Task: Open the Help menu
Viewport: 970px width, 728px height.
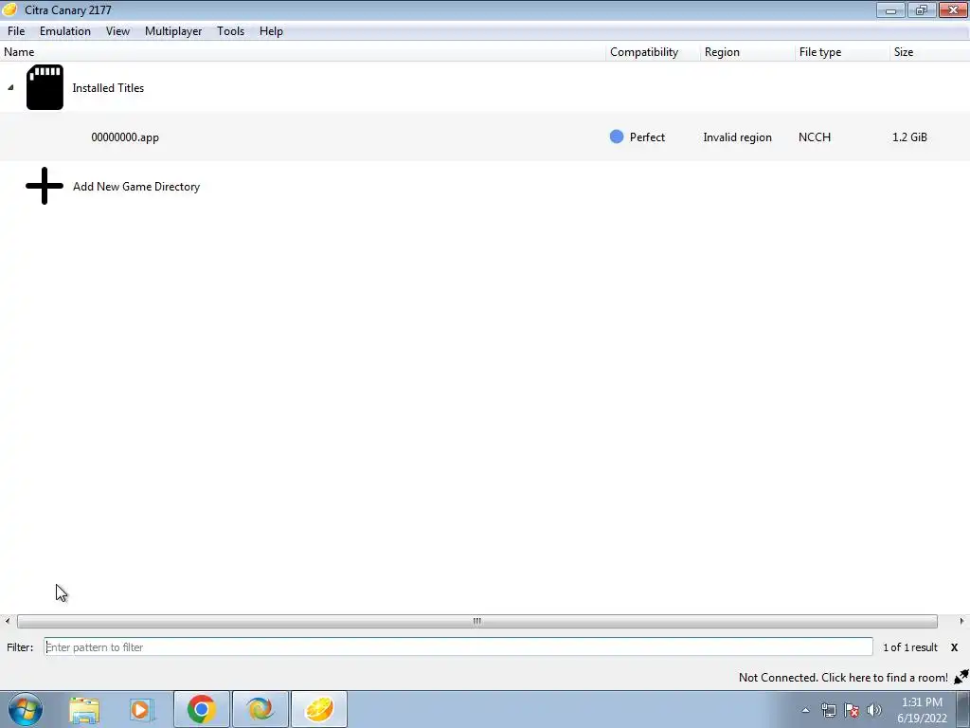Action: (271, 31)
